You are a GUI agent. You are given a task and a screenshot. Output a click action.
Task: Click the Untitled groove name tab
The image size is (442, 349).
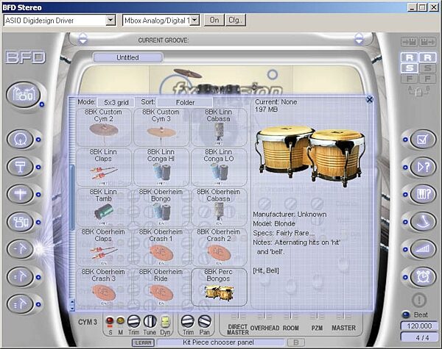128,57
